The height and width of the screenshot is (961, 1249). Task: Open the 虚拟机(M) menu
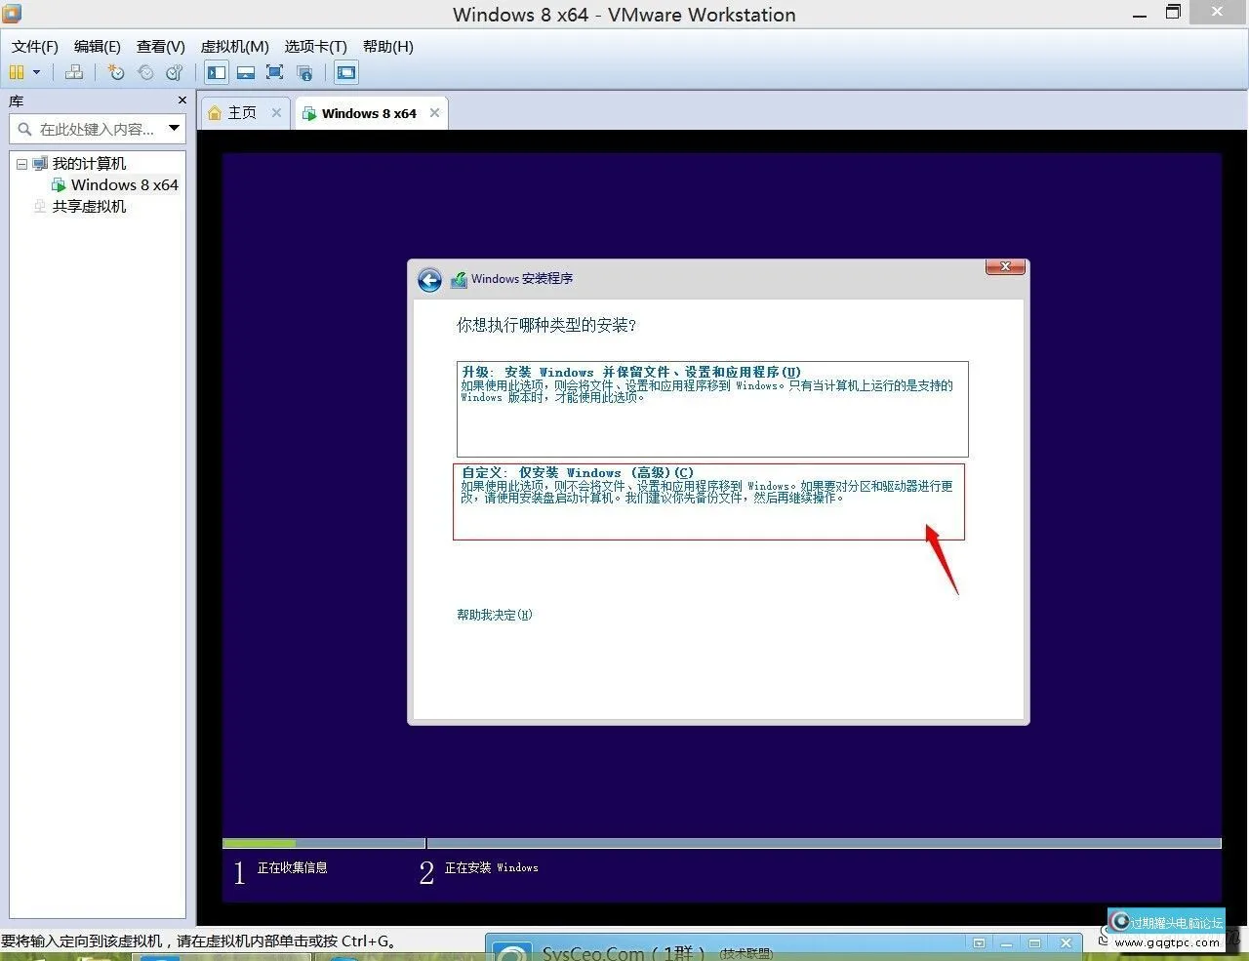click(x=233, y=46)
